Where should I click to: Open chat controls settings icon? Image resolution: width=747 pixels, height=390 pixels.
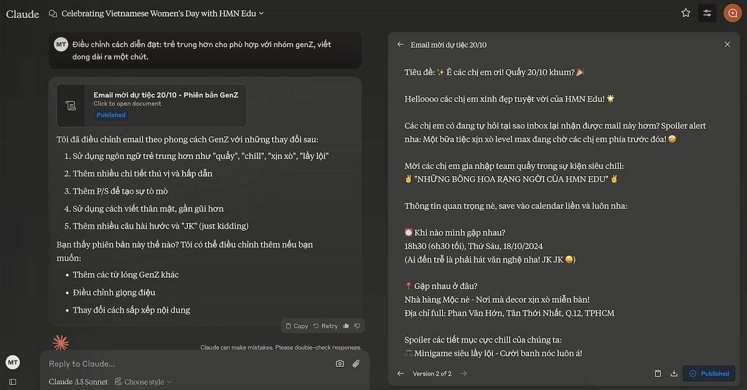point(707,13)
